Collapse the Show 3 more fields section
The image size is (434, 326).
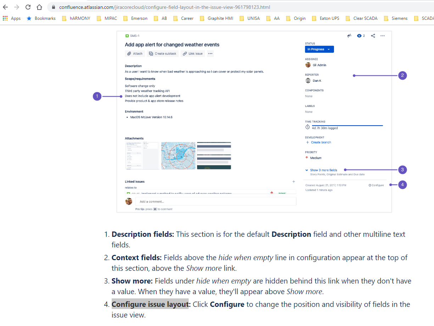point(322,170)
